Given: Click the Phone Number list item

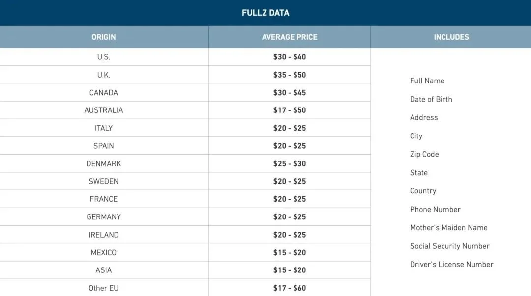Looking at the screenshot, I should coord(435,209).
